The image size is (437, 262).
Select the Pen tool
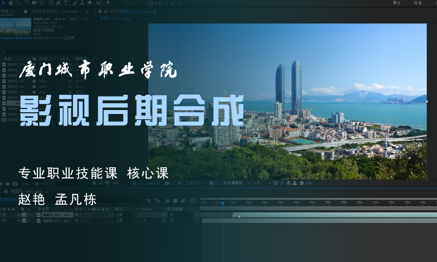coord(58,3)
